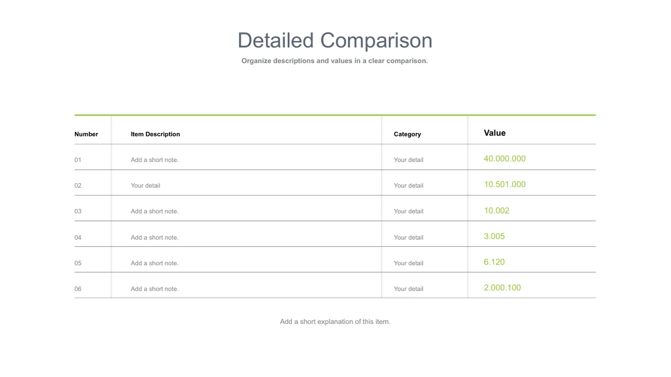Image resolution: width=671 pixels, height=377 pixels.
Task: Click row number 03
Action: (x=78, y=211)
